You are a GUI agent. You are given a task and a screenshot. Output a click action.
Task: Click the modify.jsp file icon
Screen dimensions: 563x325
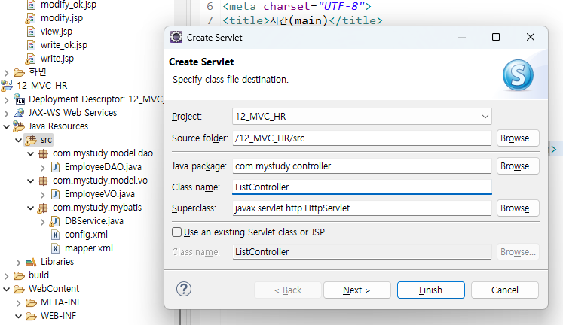pos(31,18)
